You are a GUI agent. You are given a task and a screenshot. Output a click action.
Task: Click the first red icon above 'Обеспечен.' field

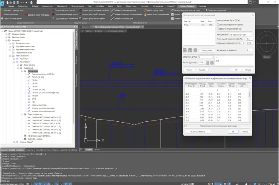[x=184, y=50]
